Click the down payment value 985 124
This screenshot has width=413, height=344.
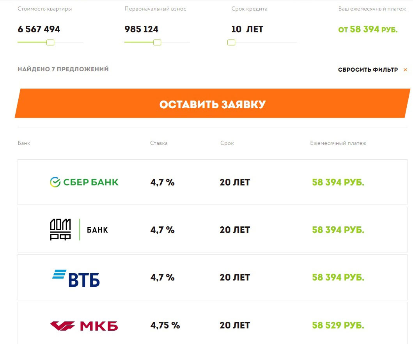point(142,29)
